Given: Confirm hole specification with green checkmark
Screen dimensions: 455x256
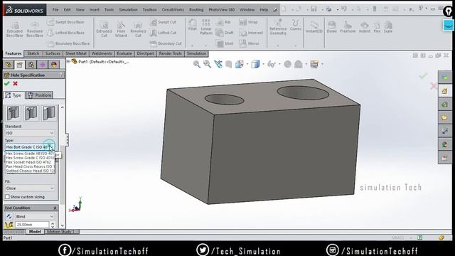Looking at the screenshot, I should [x=7, y=84].
